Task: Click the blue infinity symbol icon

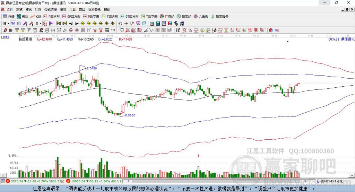Action: point(277,30)
